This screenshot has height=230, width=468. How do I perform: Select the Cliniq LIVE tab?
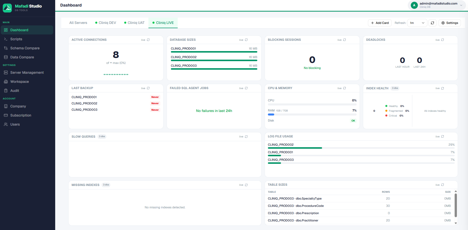coord(163,23)
